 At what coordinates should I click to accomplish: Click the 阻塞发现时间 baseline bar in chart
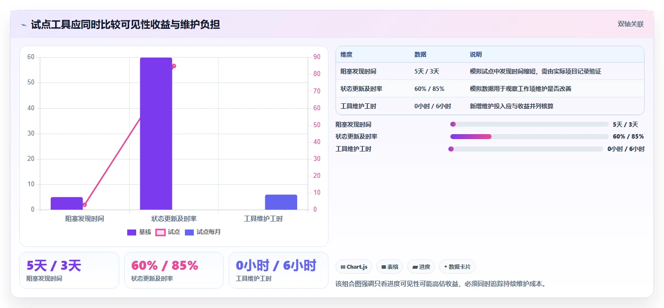pos(67,203)
